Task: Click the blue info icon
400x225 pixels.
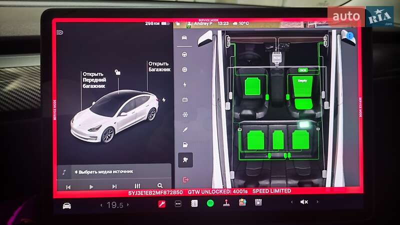Action: tap(350, 35)
